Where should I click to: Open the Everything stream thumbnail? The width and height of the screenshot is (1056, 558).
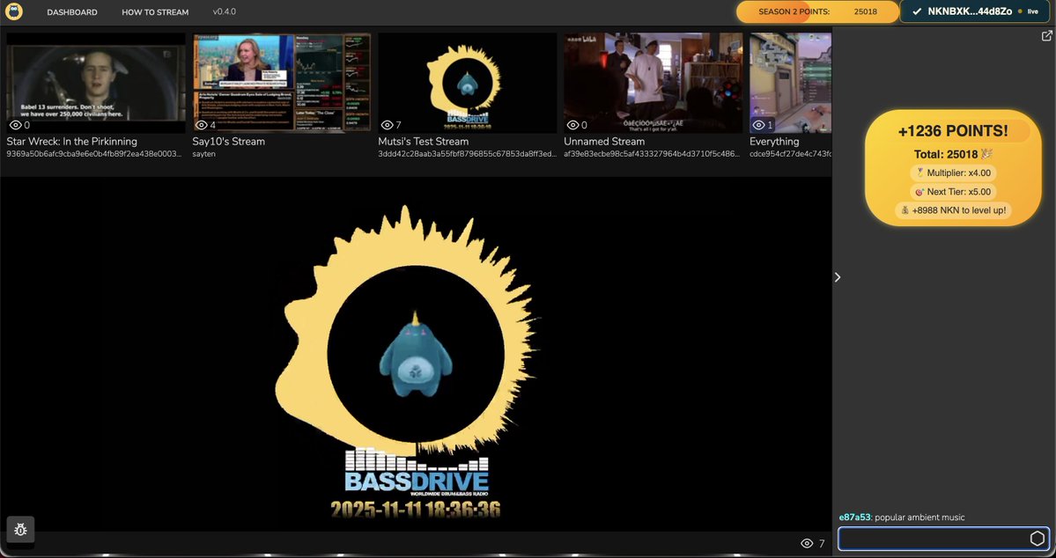click(x=791, y=83)
